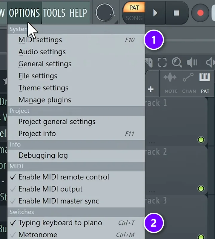
Task: Click the plus add button
Action: click(x=151, y=89)
